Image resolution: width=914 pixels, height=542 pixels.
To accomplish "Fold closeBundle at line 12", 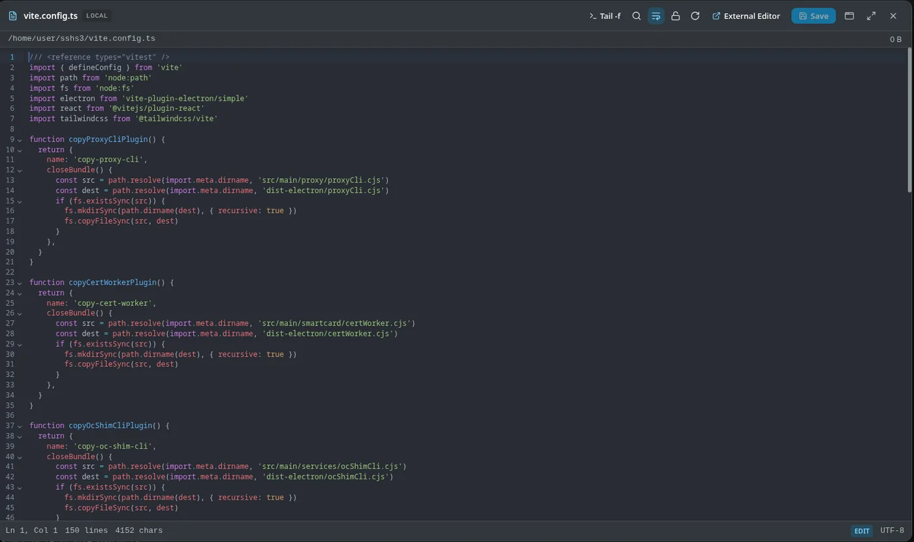I will (x=20, y=170).
